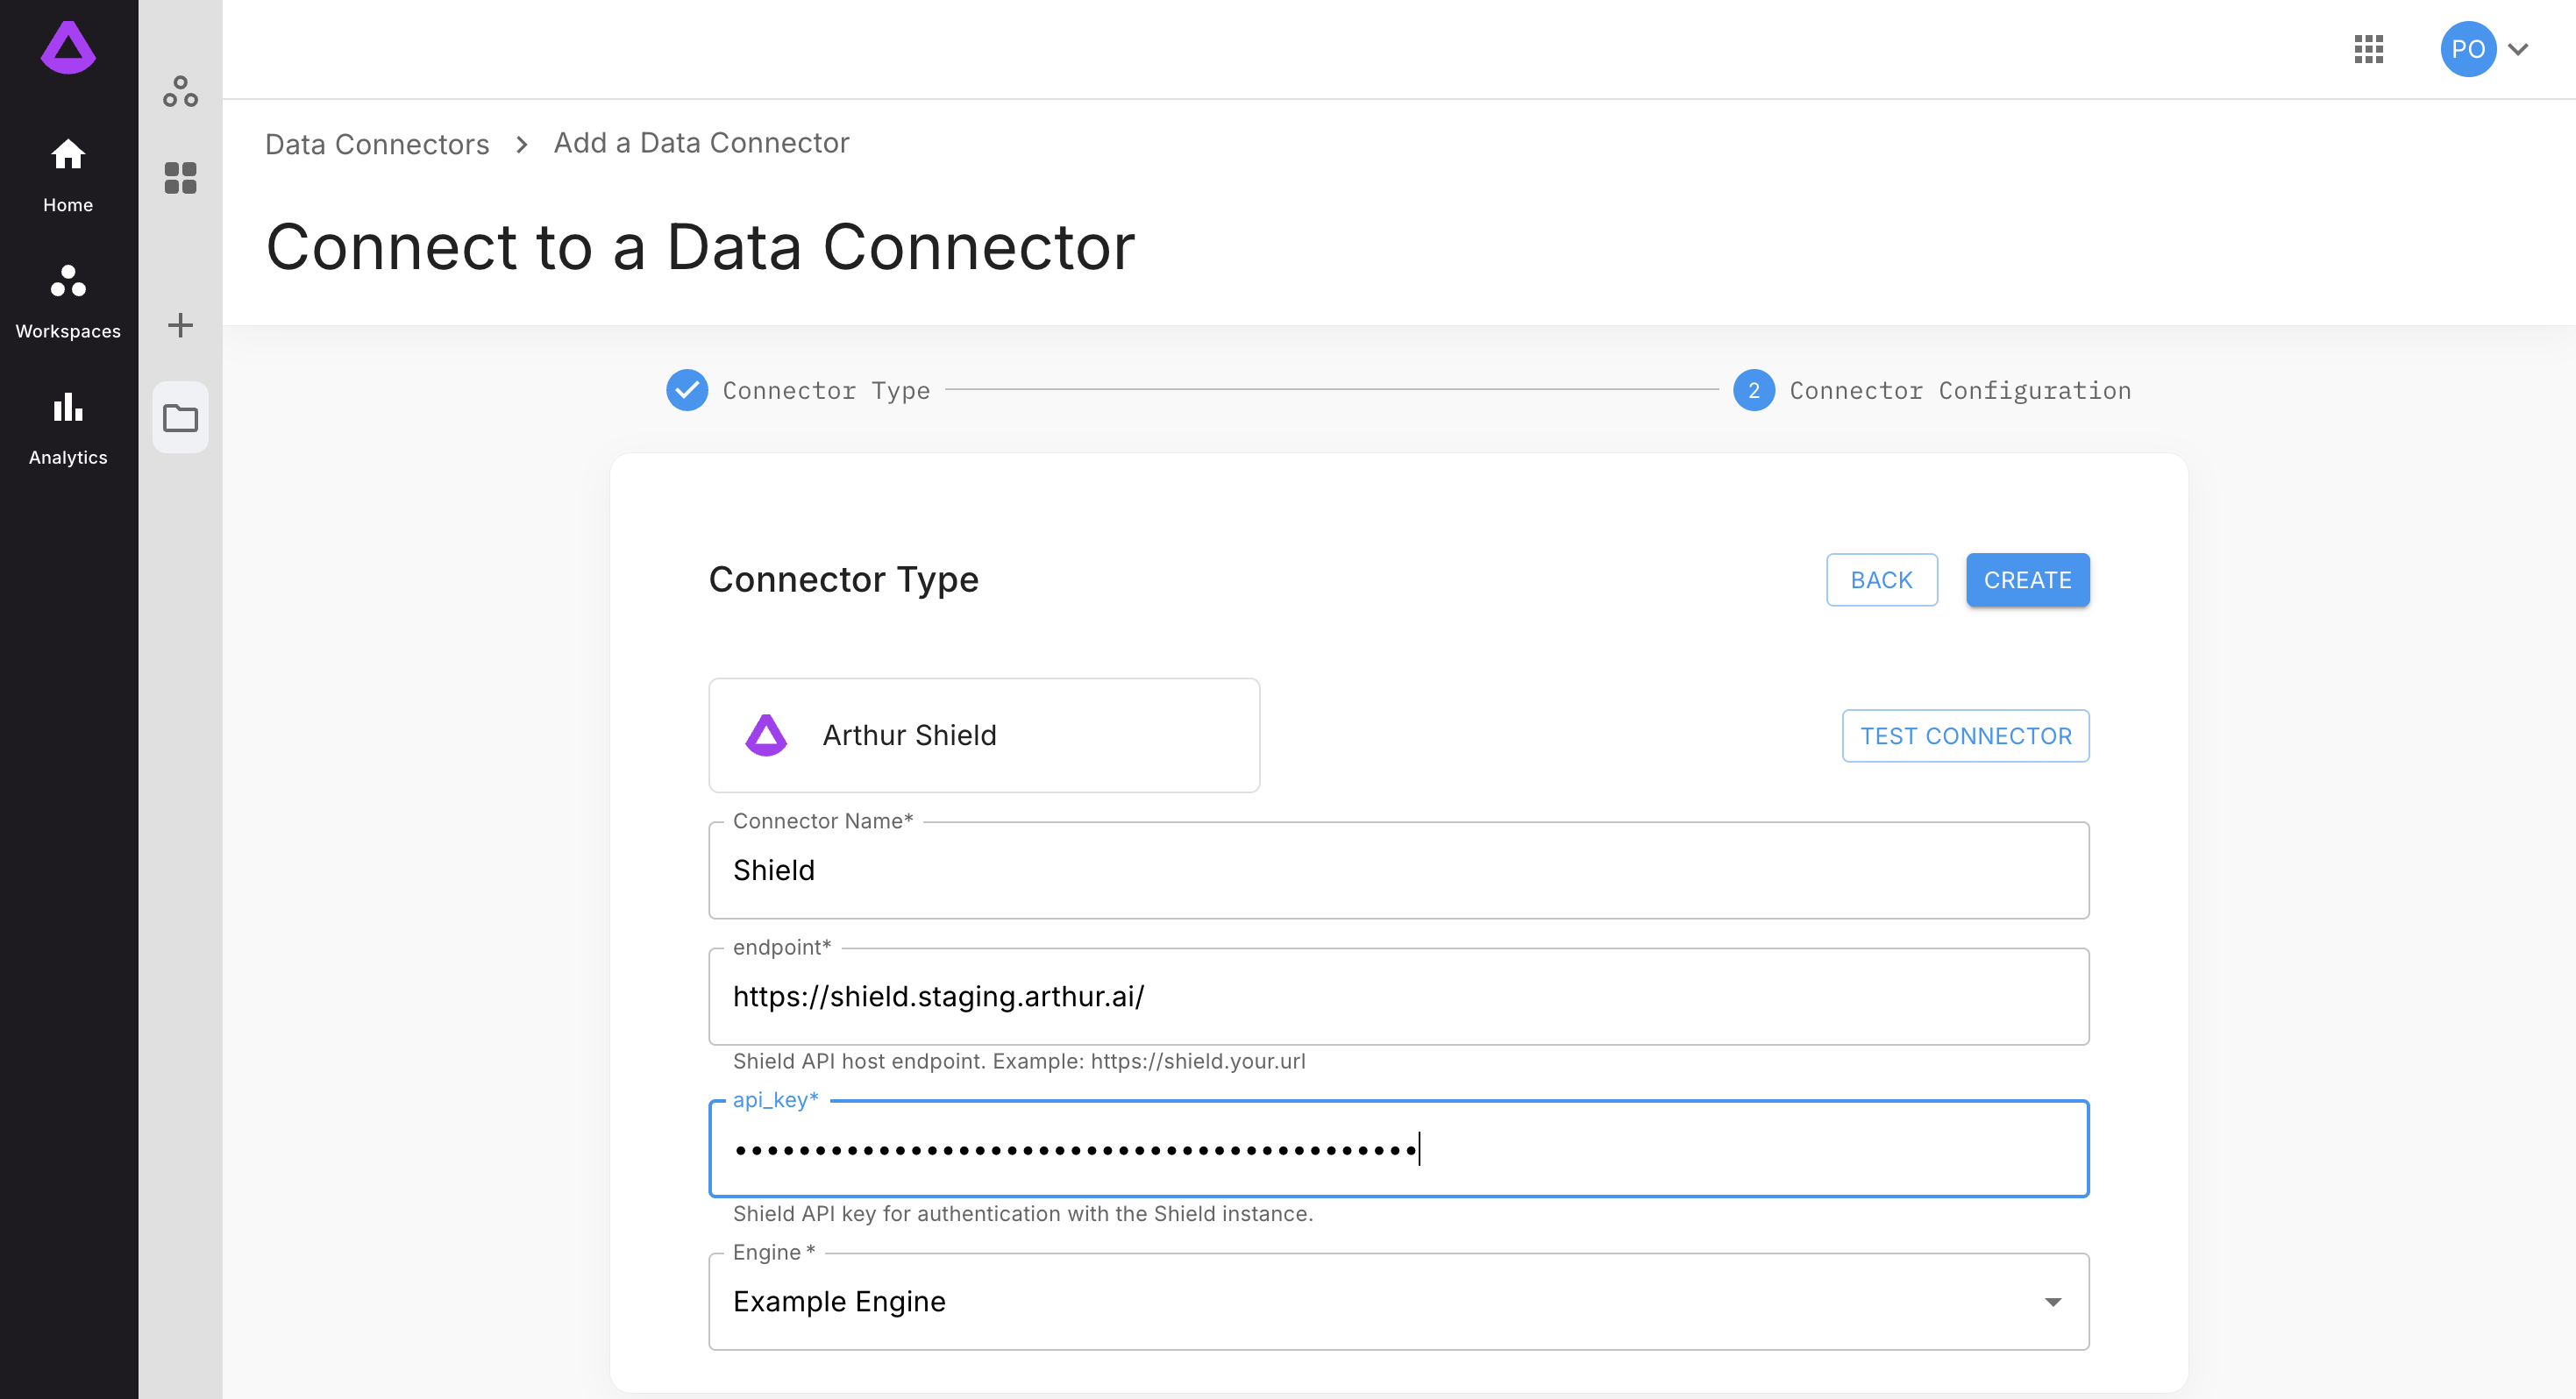Focus the api_key password field
The height and width of the screenshot is (1399, 2576).
[1398, 1149]
